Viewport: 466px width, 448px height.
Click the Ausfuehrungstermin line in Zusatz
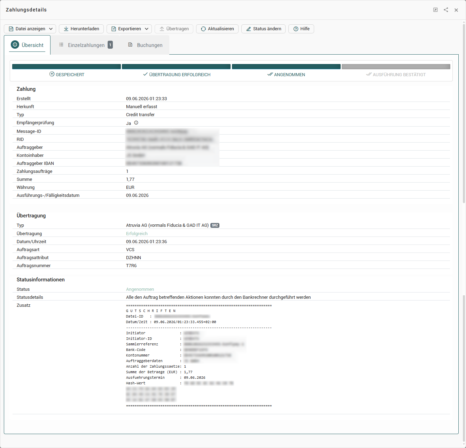(x=165, y=378)
